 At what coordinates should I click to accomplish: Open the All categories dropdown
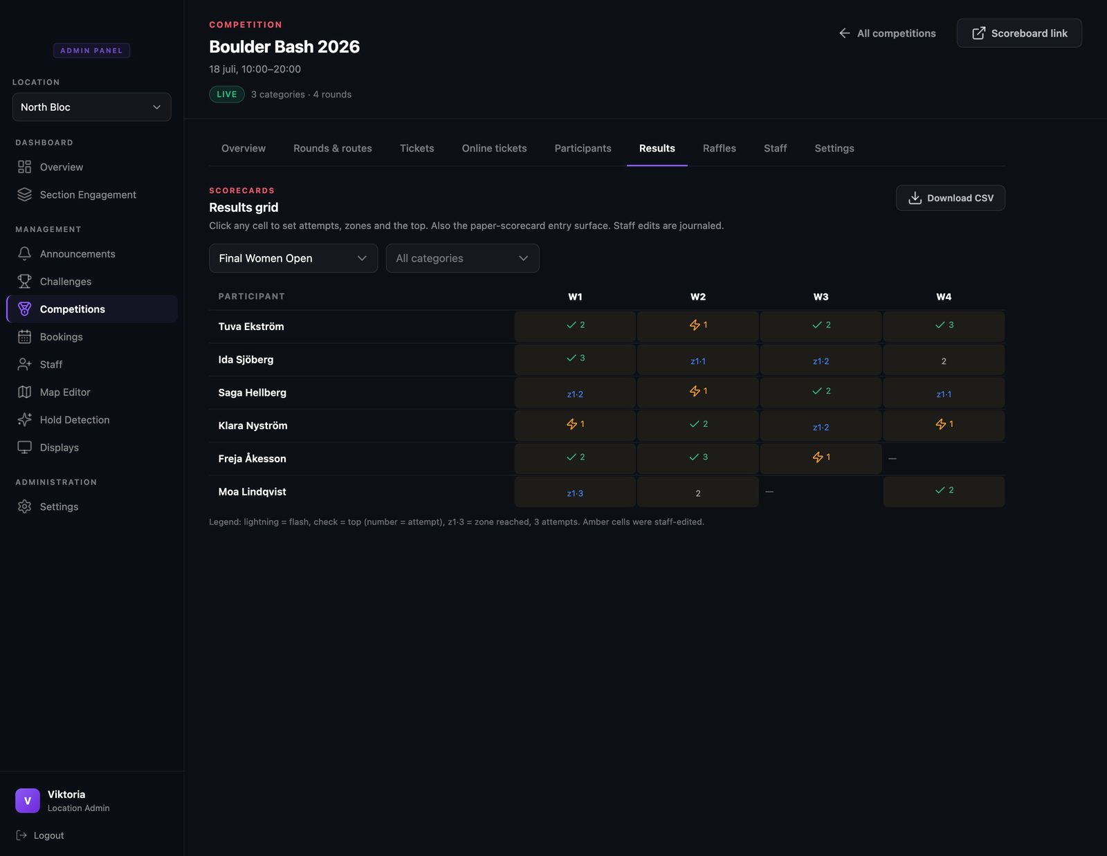(x=462, y=258)
